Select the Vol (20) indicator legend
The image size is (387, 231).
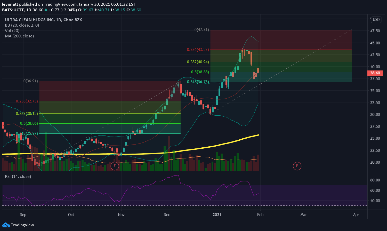12,31
